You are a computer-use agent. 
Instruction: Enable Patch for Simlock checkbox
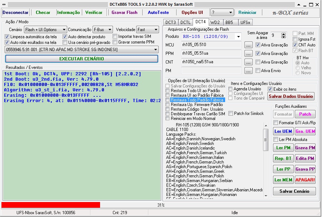click(231, 113)
